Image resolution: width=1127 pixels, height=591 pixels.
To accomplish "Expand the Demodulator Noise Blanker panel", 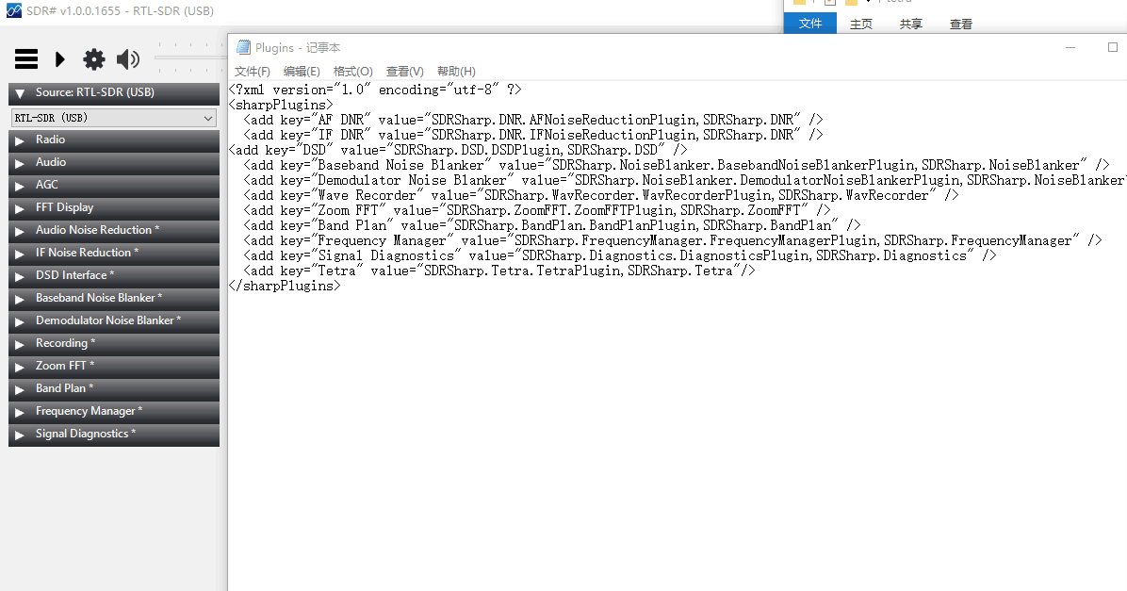I will pyautogui.click(x=114, y=321).
